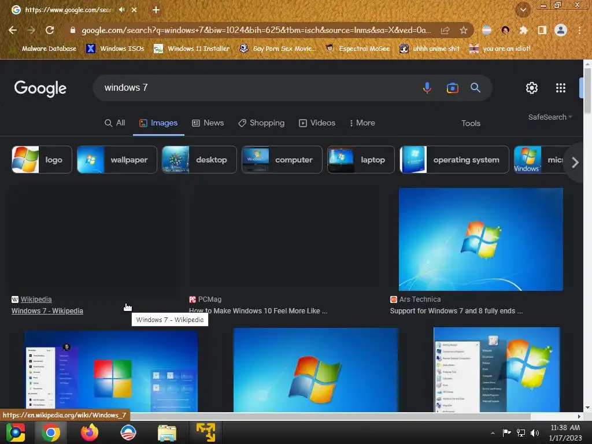Open the Videos tab
This screenshot has height=444, width=592.
317,123
